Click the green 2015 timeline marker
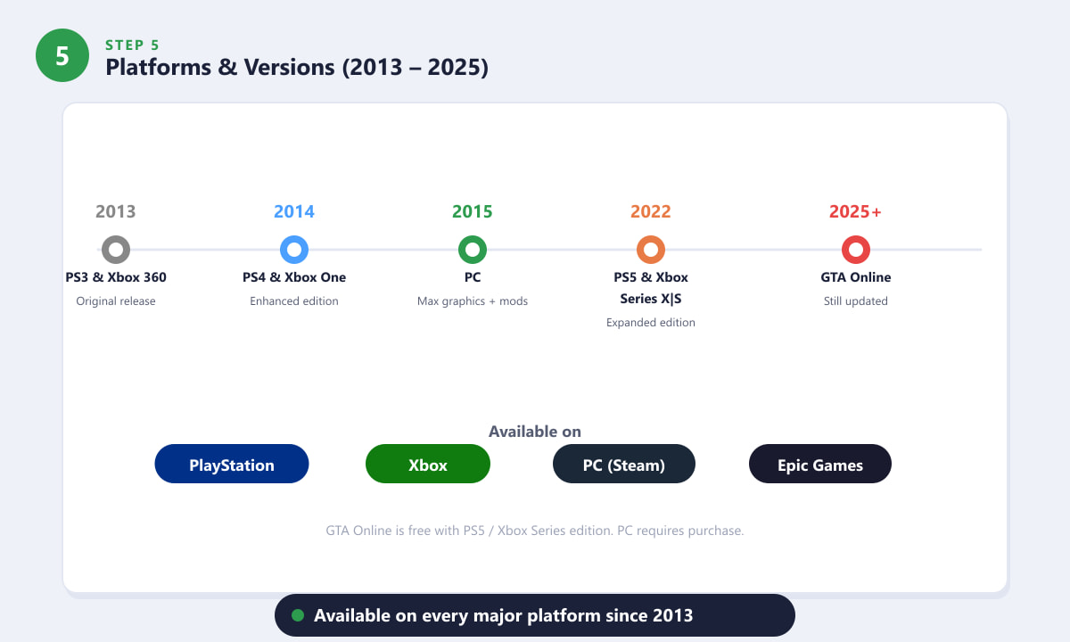The image size is (1070, 642). (473, 250)
